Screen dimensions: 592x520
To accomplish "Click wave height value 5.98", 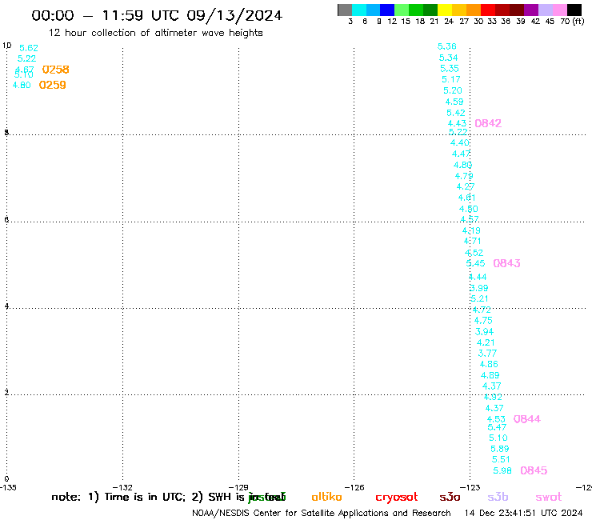I will pyautogui.click(x=502, y=470).
